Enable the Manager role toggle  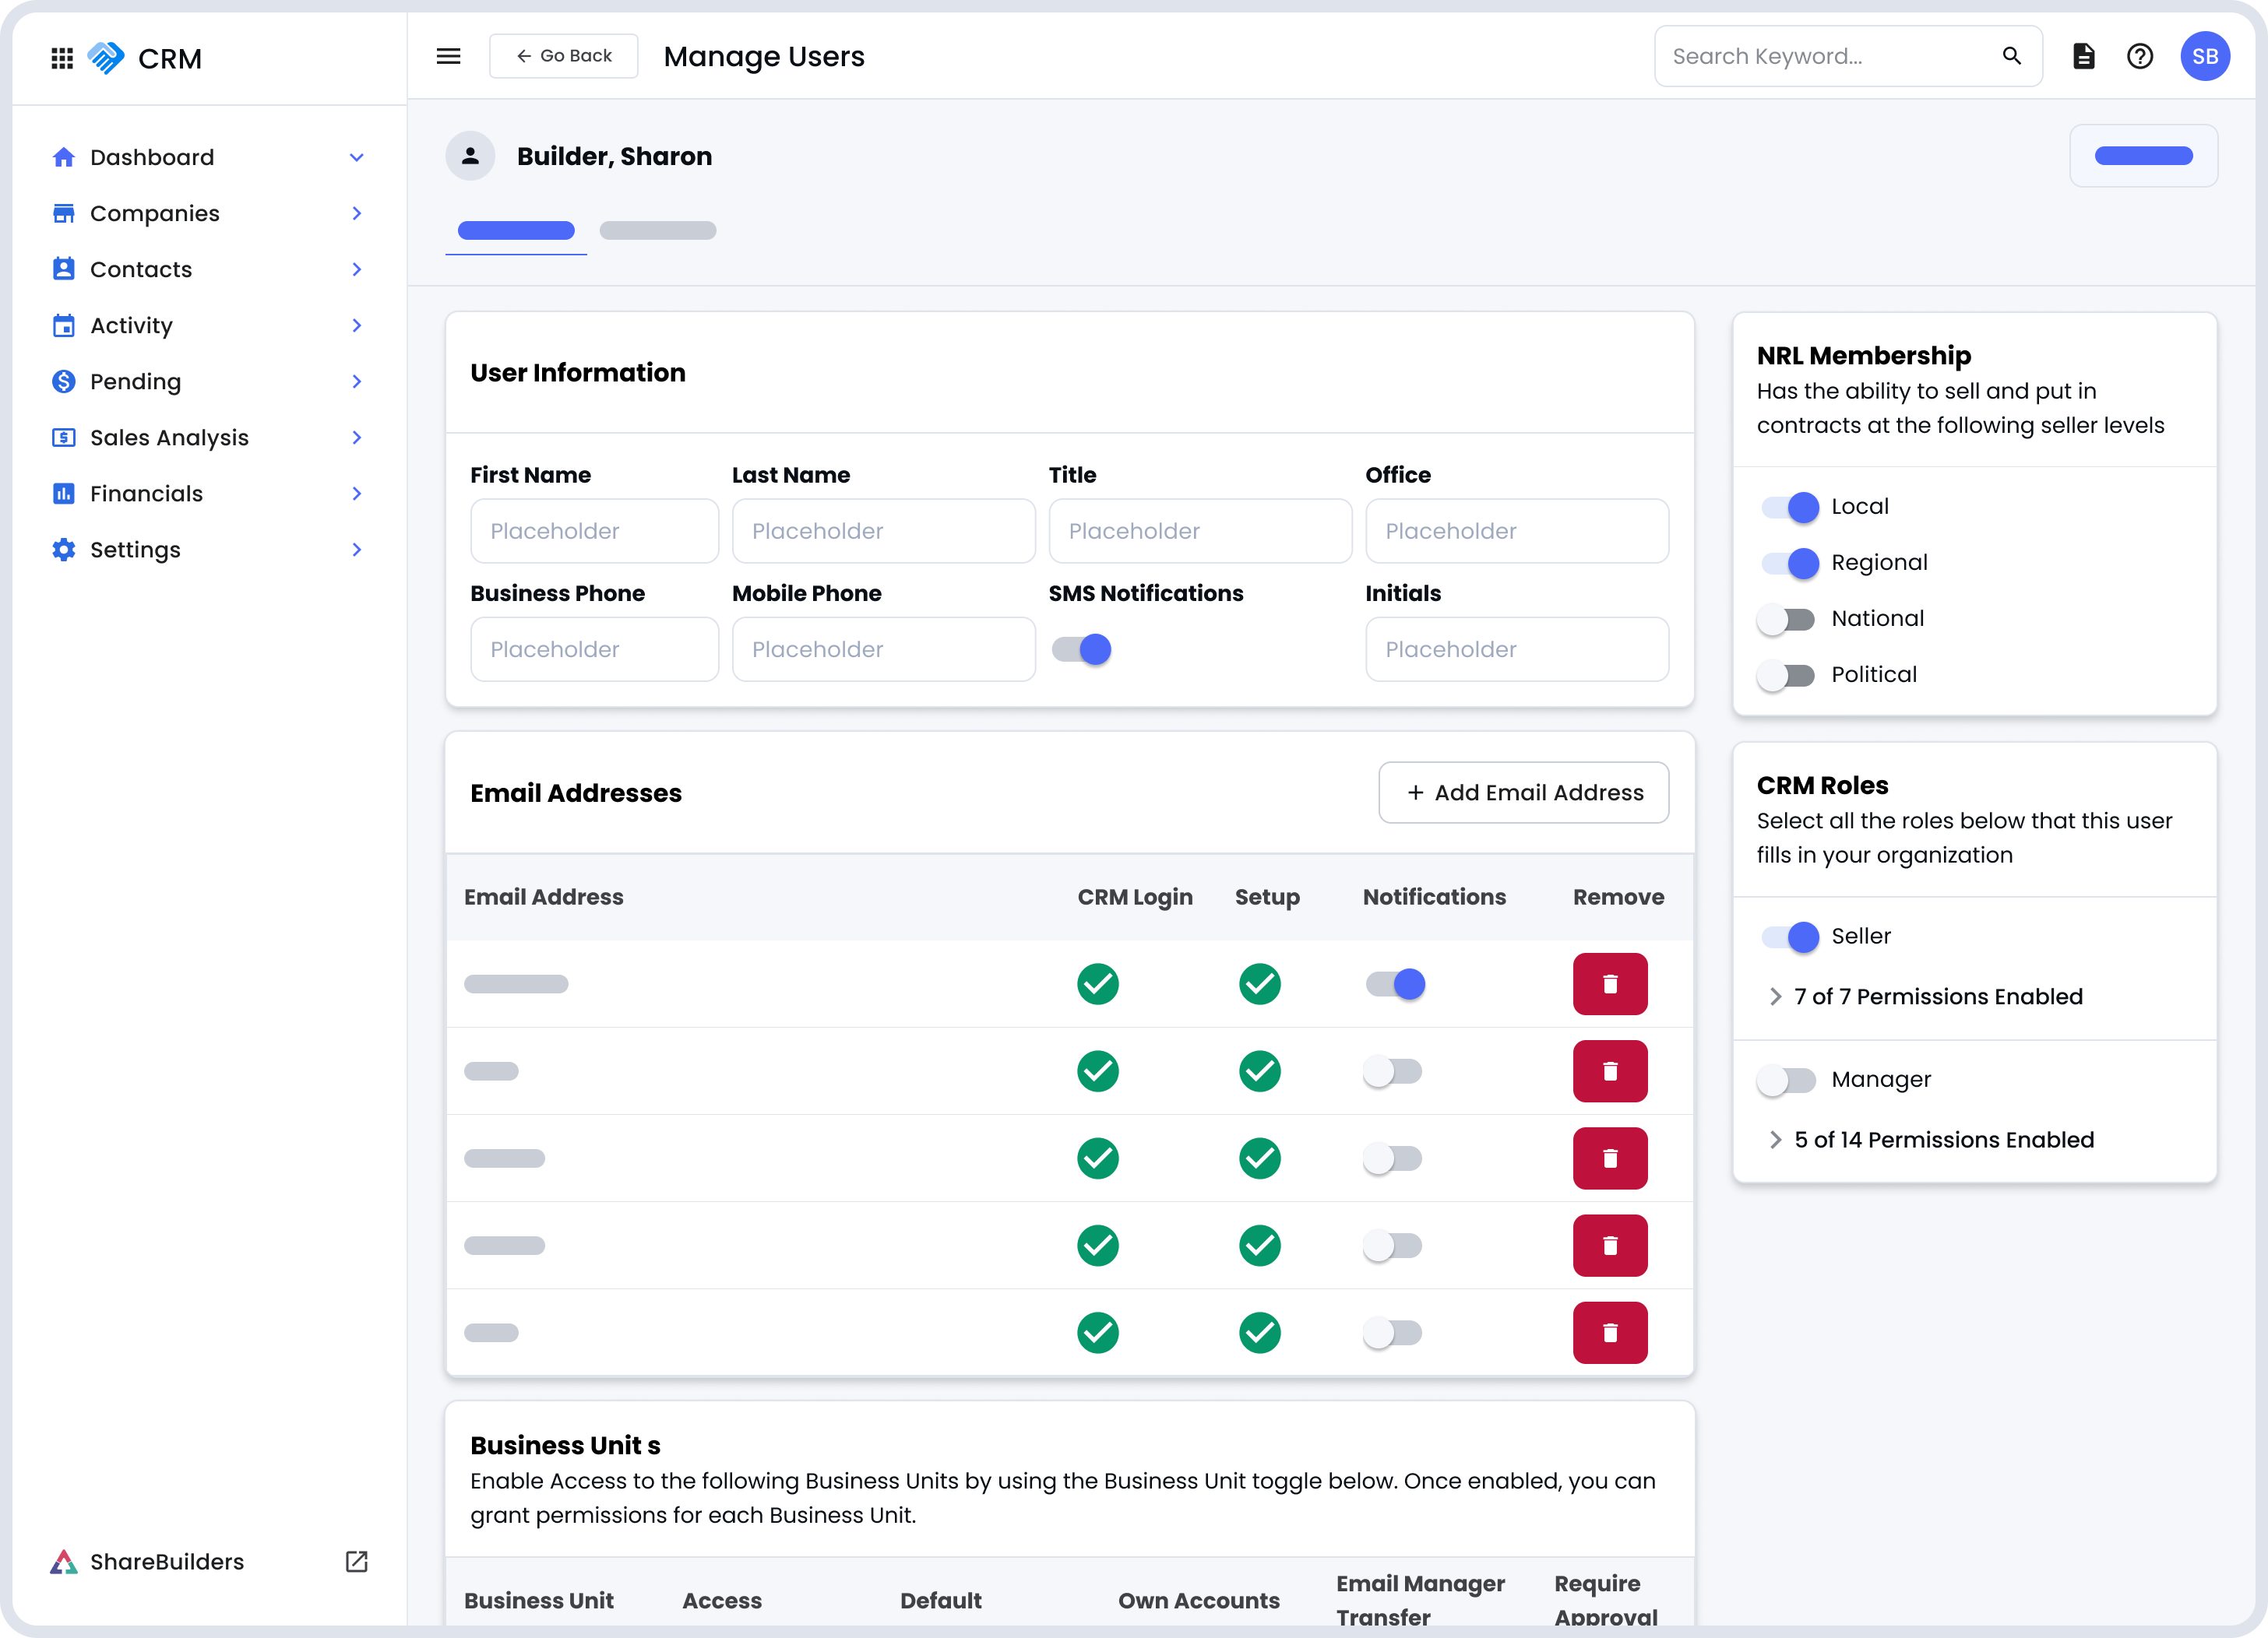coord(1786,1081)
